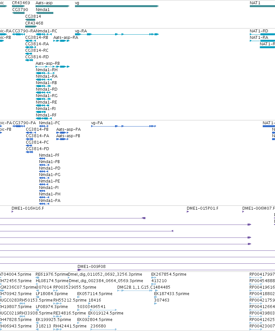Click the CR43469 gene label
The height and width of the screenshot is (331, 275).
pos(21,3)
